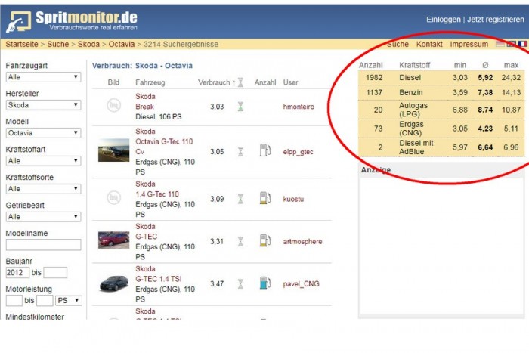Open Octavia G-Tec 110 Cv vehicle link
The width and height of the screenshot is (529, 353).
[164, 141]
